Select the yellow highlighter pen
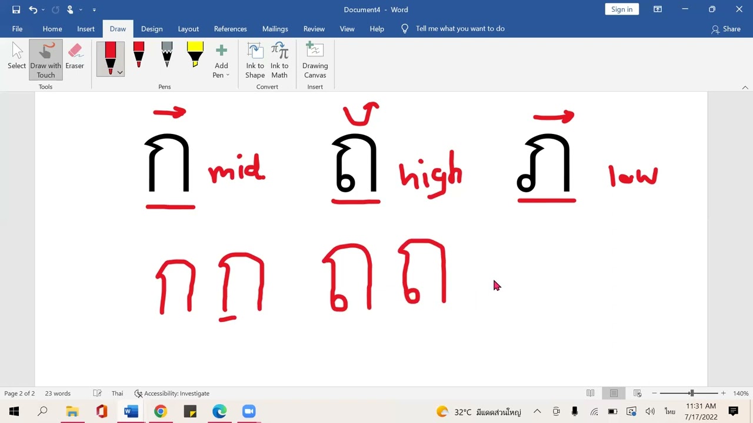753x423 pixels. [195, 54]
